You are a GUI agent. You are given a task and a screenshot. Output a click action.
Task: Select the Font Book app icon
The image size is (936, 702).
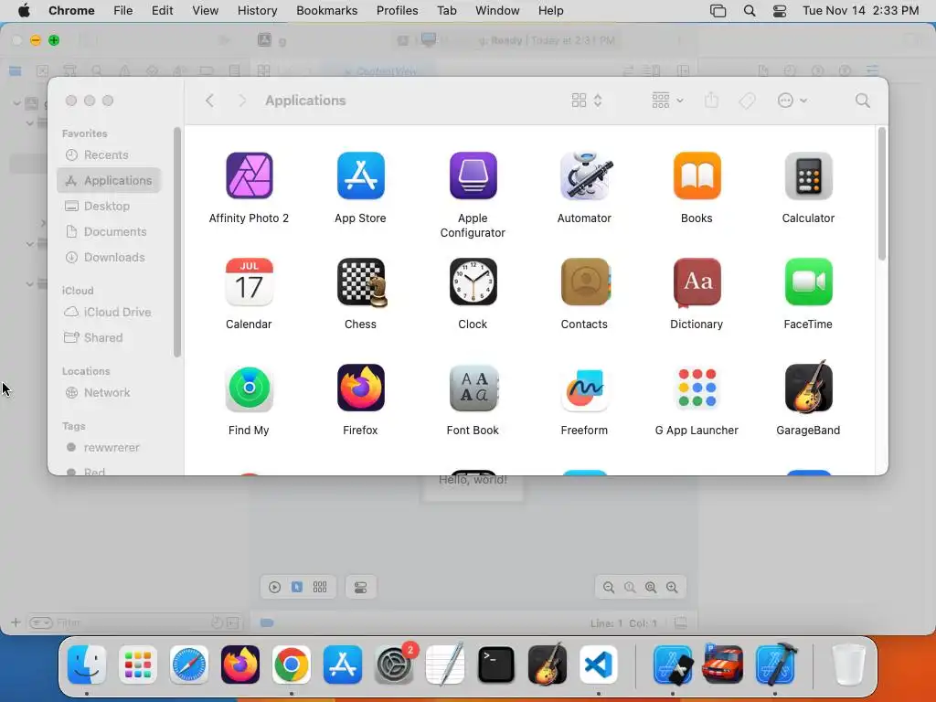point(473,388)
